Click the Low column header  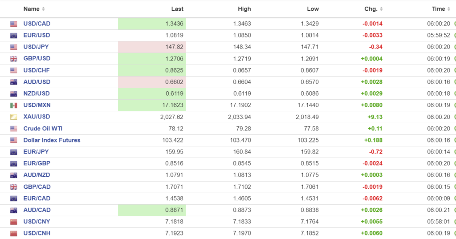pos(313,9)
